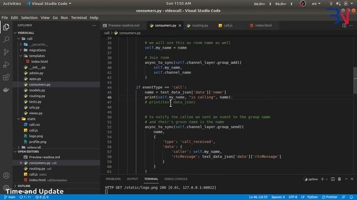Collapse the call folder
This screenshot has width=357, height=200.
click(18, 38)
